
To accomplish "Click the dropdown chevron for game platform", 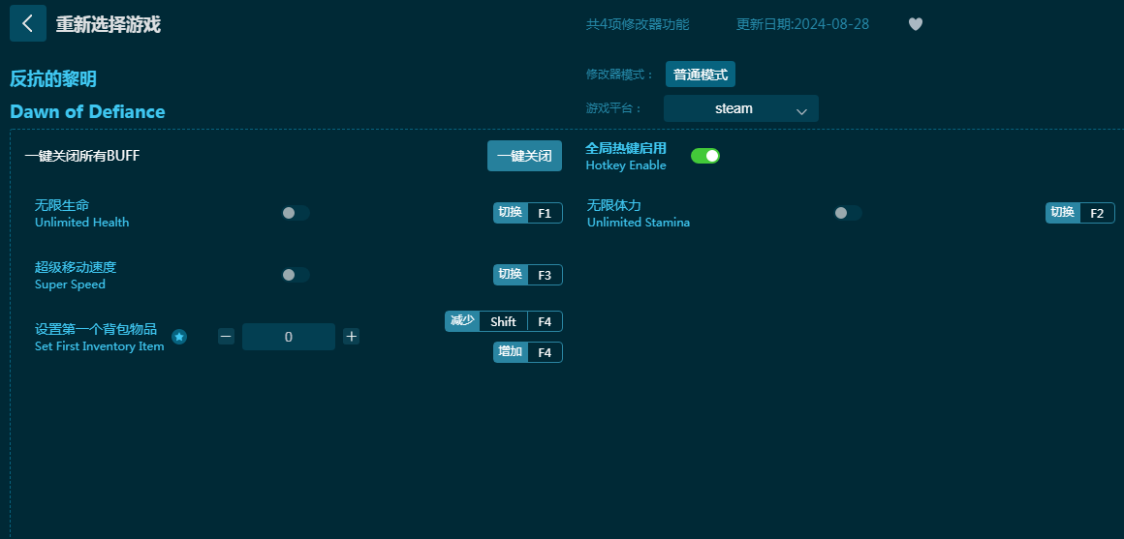I will (801, 110).
